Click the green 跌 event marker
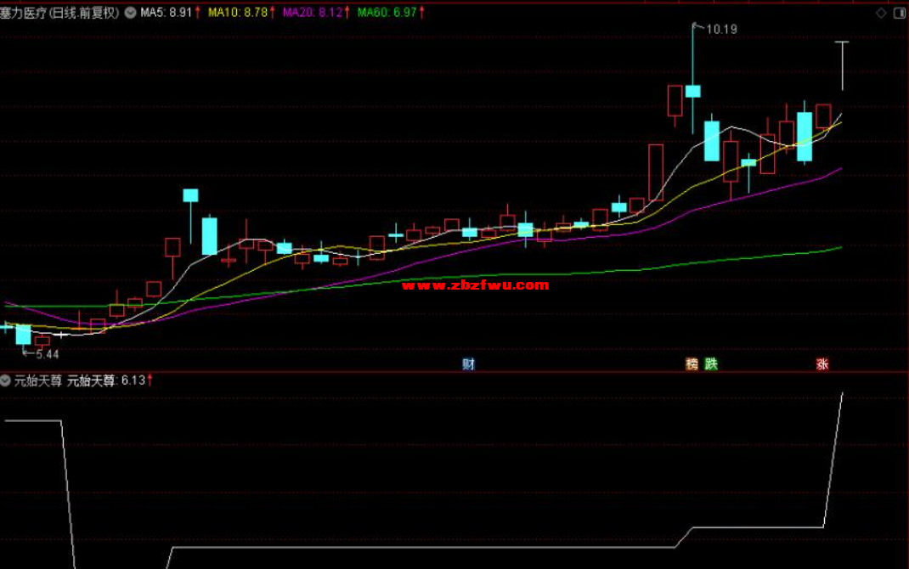909x569 pixels. (711, 363)
